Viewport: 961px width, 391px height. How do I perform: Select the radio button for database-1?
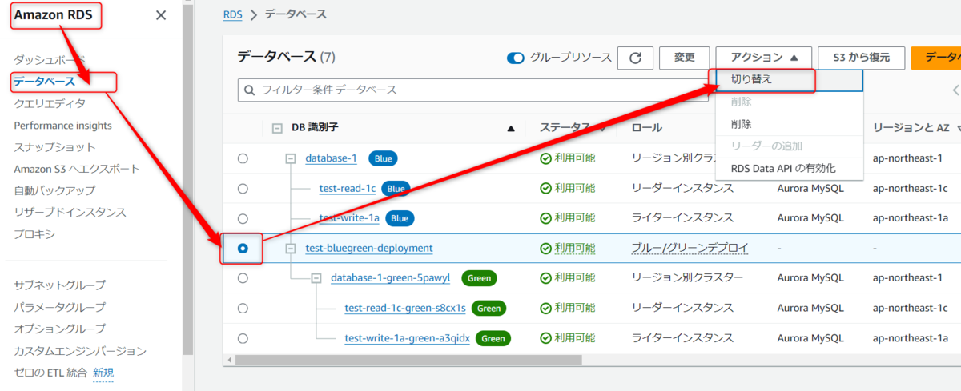tap(243, 158)
